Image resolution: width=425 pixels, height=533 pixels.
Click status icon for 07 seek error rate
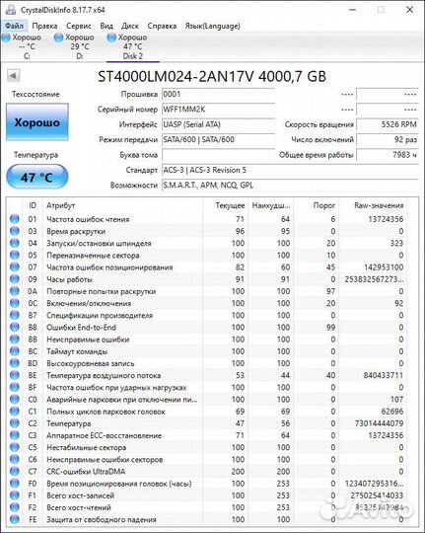coord(14,267)
